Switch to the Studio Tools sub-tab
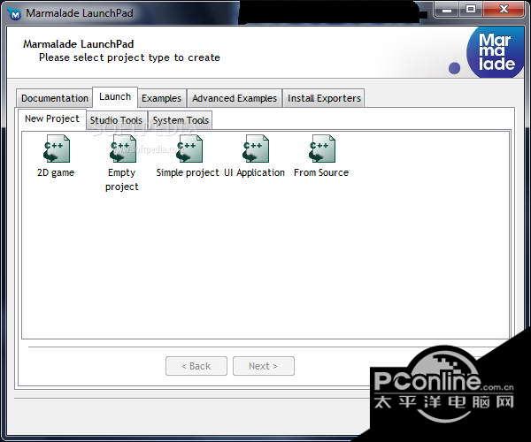 tap(116, 120)
